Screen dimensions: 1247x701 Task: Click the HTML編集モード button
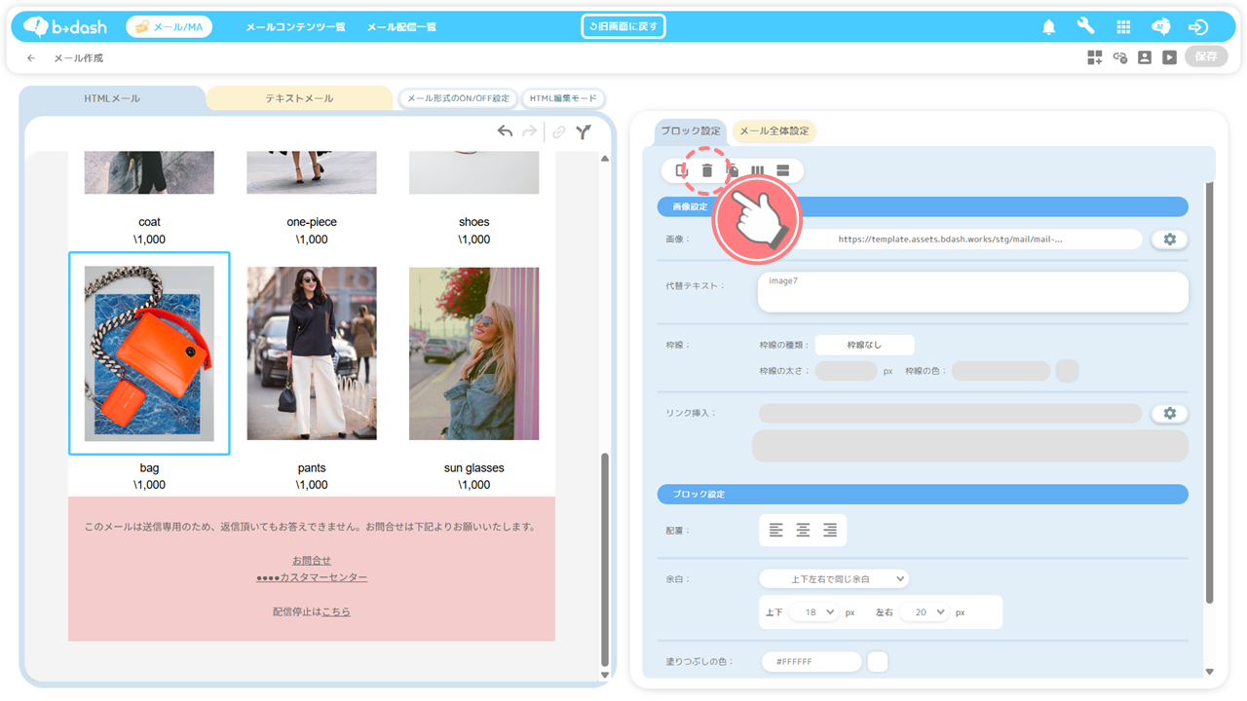tap(563, 98)
